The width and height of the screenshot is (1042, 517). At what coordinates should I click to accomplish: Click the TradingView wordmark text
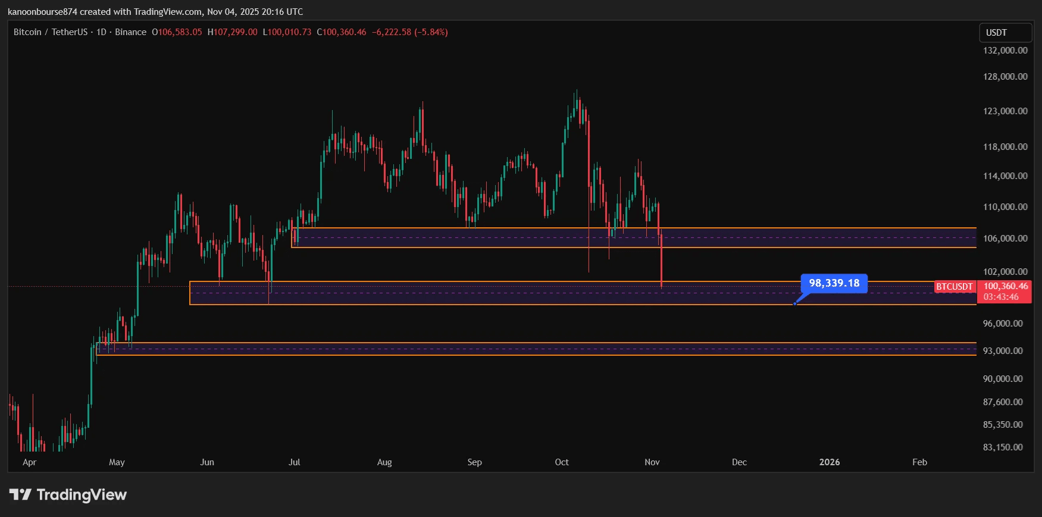tap(82, 495)
